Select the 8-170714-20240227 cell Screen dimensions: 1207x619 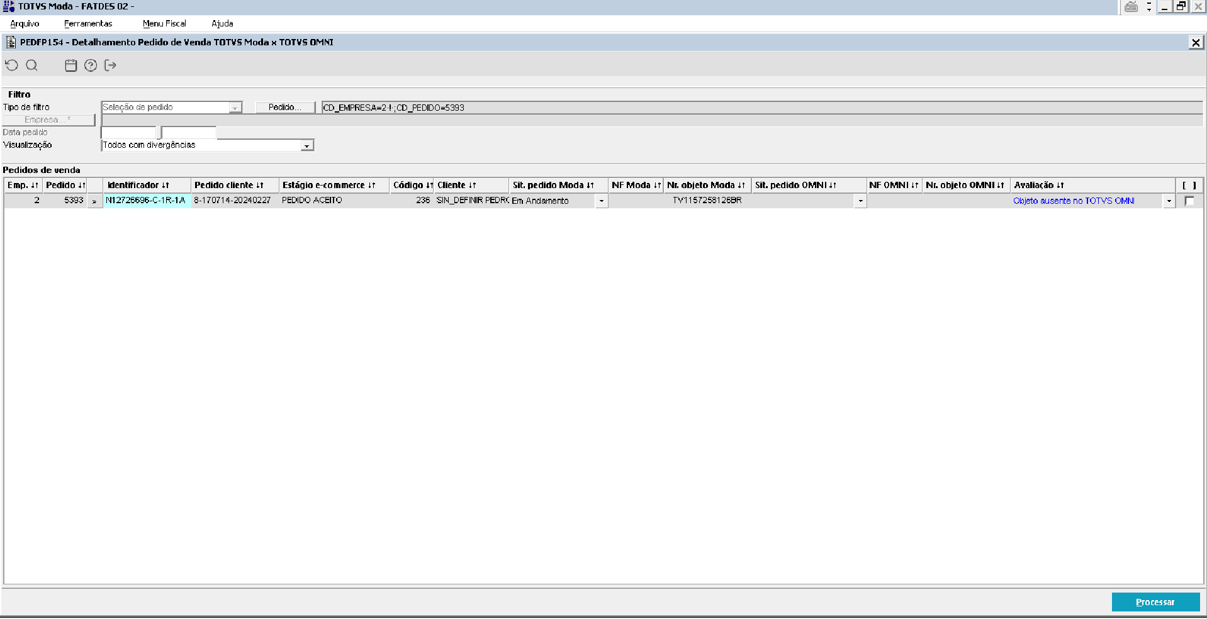pyautogui.click(x=235, y=201)
